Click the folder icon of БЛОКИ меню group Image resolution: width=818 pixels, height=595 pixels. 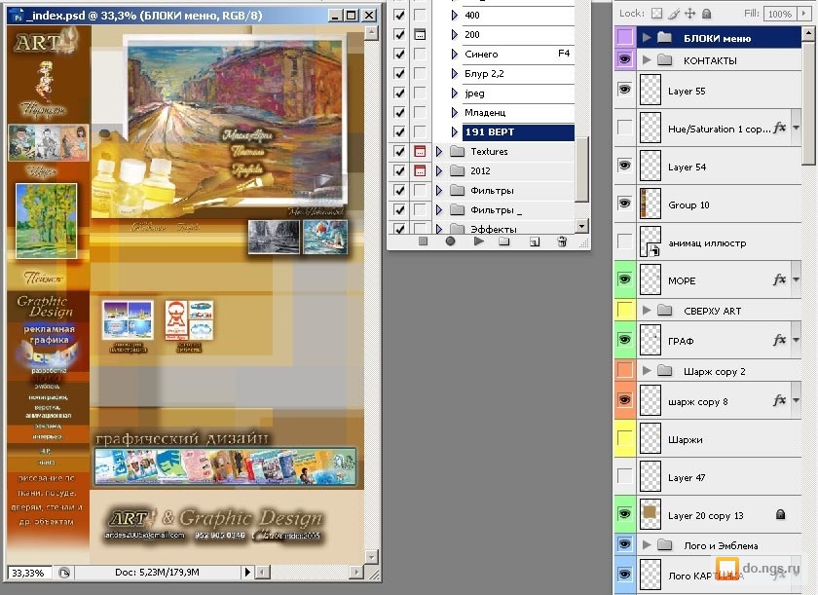(664, 38)
